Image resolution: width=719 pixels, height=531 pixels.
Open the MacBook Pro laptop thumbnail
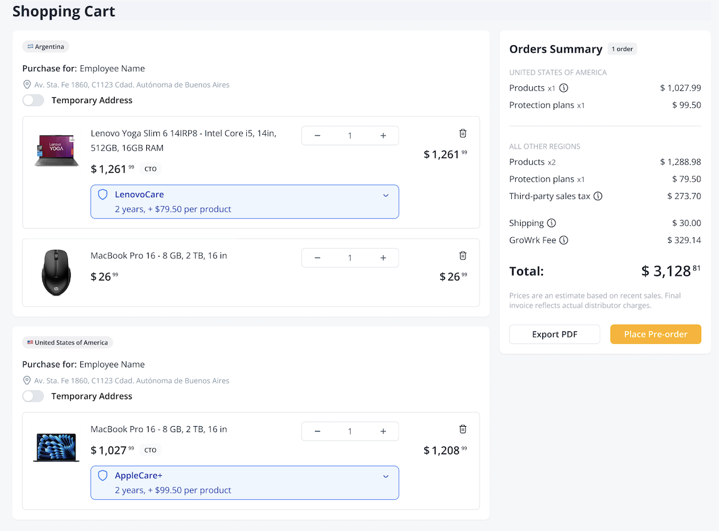(56, 447)
